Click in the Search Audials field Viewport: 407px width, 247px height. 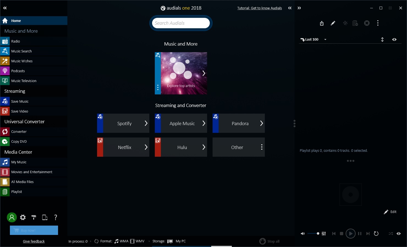[181, 23]
